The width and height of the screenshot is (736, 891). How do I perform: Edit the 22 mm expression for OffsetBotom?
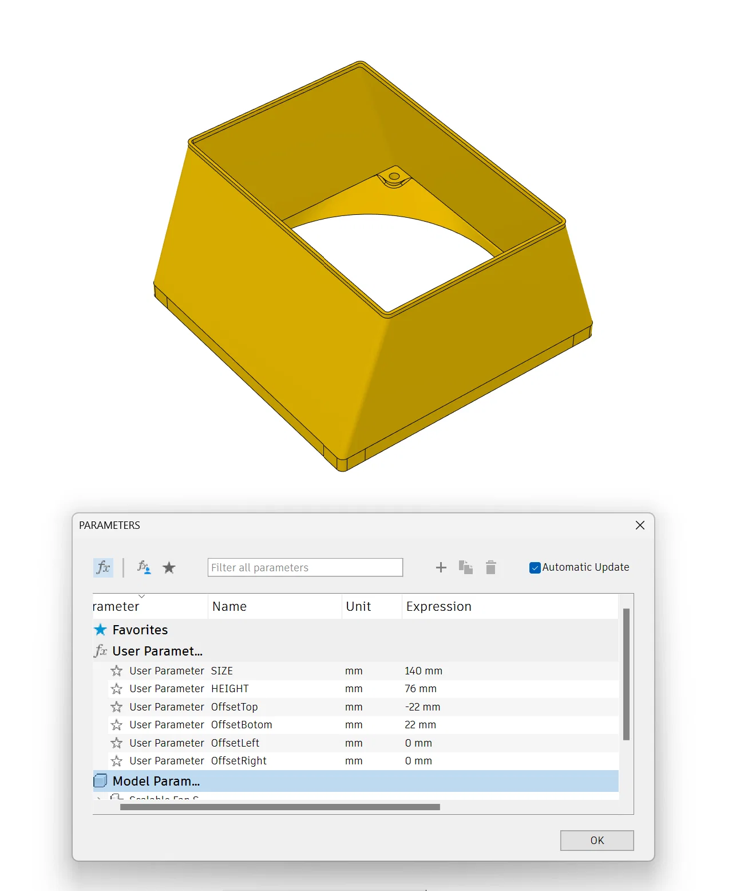[421, 725]
